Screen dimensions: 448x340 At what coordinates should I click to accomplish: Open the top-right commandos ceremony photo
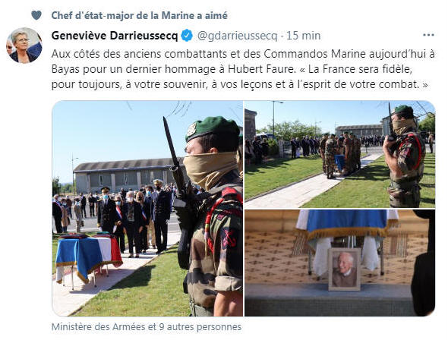click(x=340, y=154)
